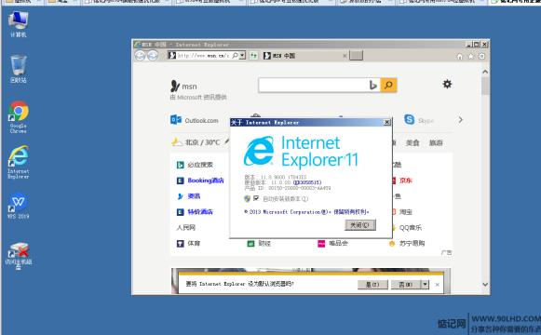Click the 北京 / 30°C weather entry
The image size is (541, 335).
pos(196,142)
